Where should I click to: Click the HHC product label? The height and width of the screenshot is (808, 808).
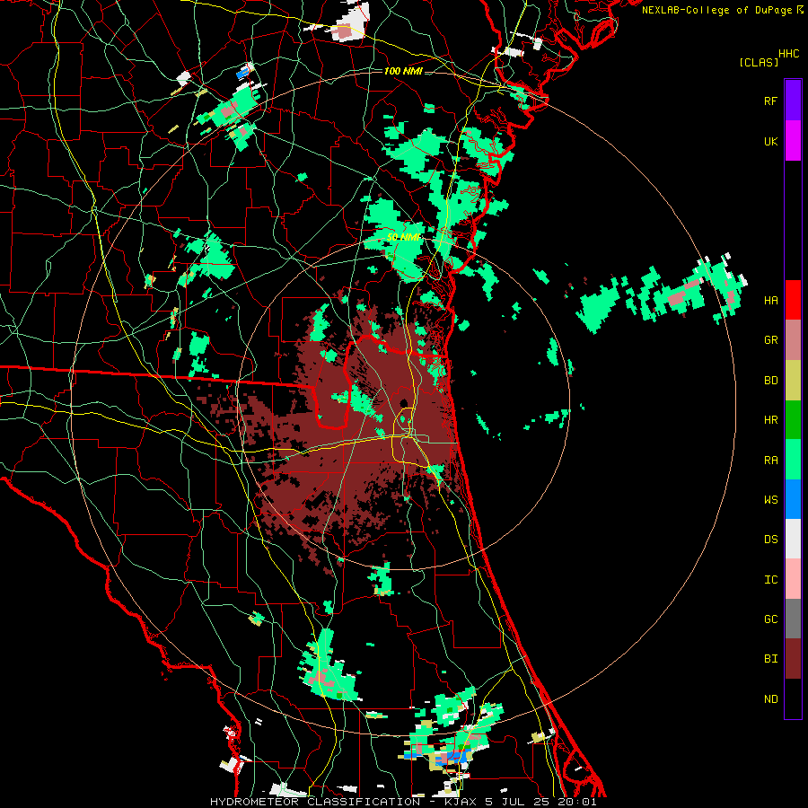[x=789, y=54]
